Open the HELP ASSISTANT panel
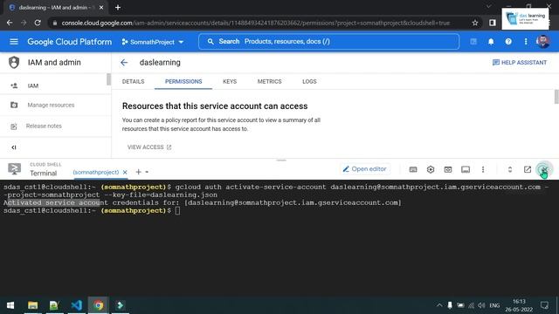This screenshot has width=559, height=314. point(520,63)
